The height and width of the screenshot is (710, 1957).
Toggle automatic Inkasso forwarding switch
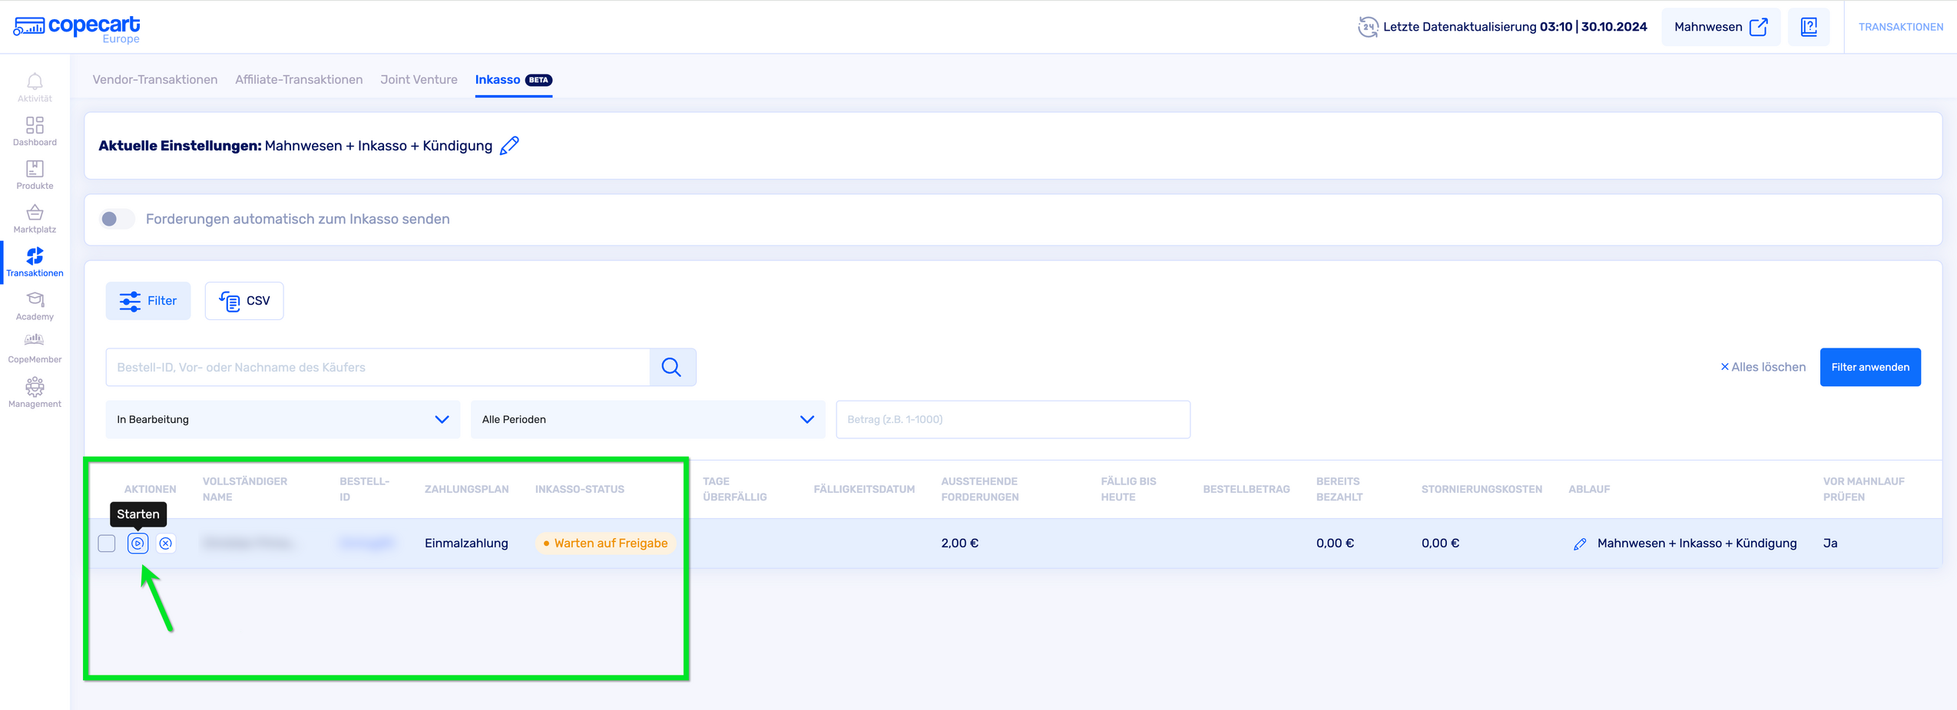[117, 220]
